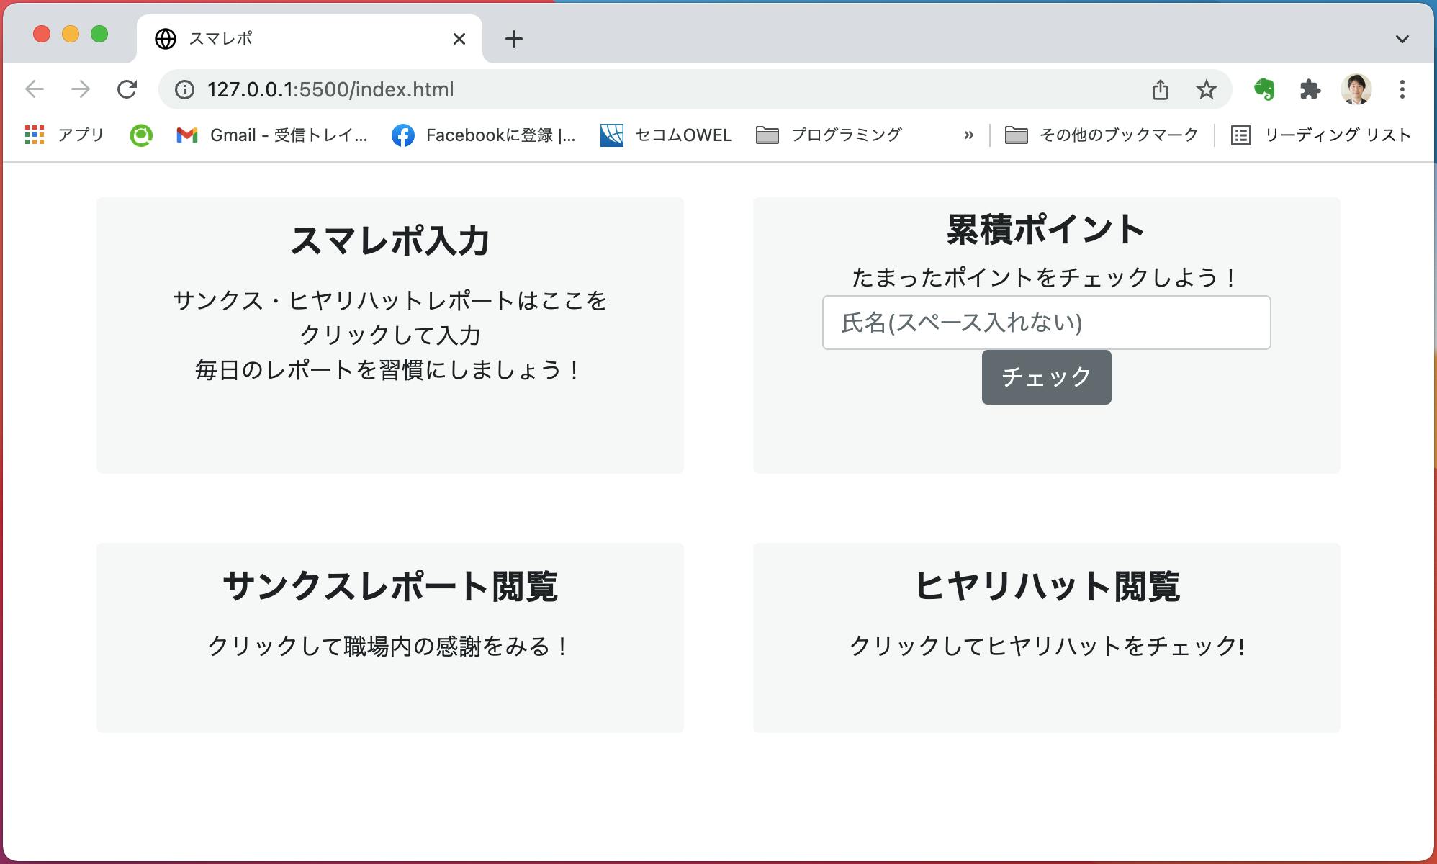1437x864 pixels.
Task: Open the Gmail bookmark
Action: click(x=272, y=135)
